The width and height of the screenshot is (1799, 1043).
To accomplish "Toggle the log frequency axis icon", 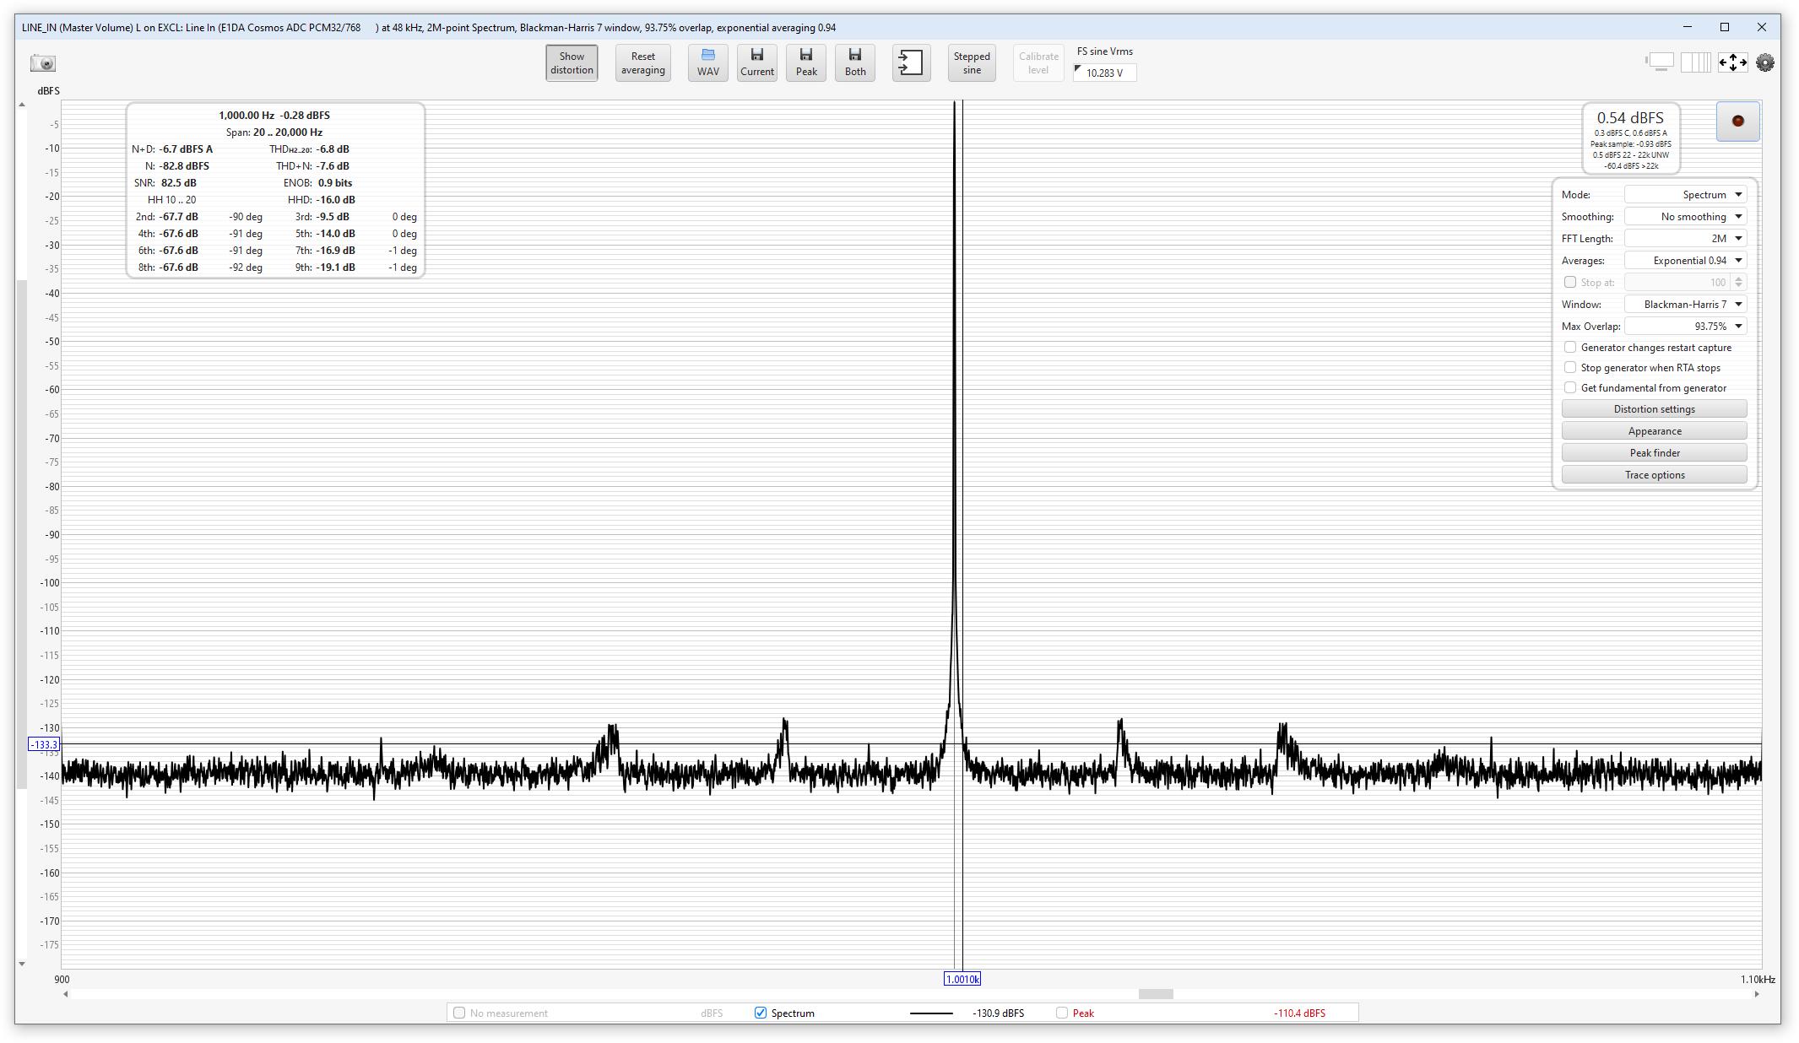I will pos(1695,62).
